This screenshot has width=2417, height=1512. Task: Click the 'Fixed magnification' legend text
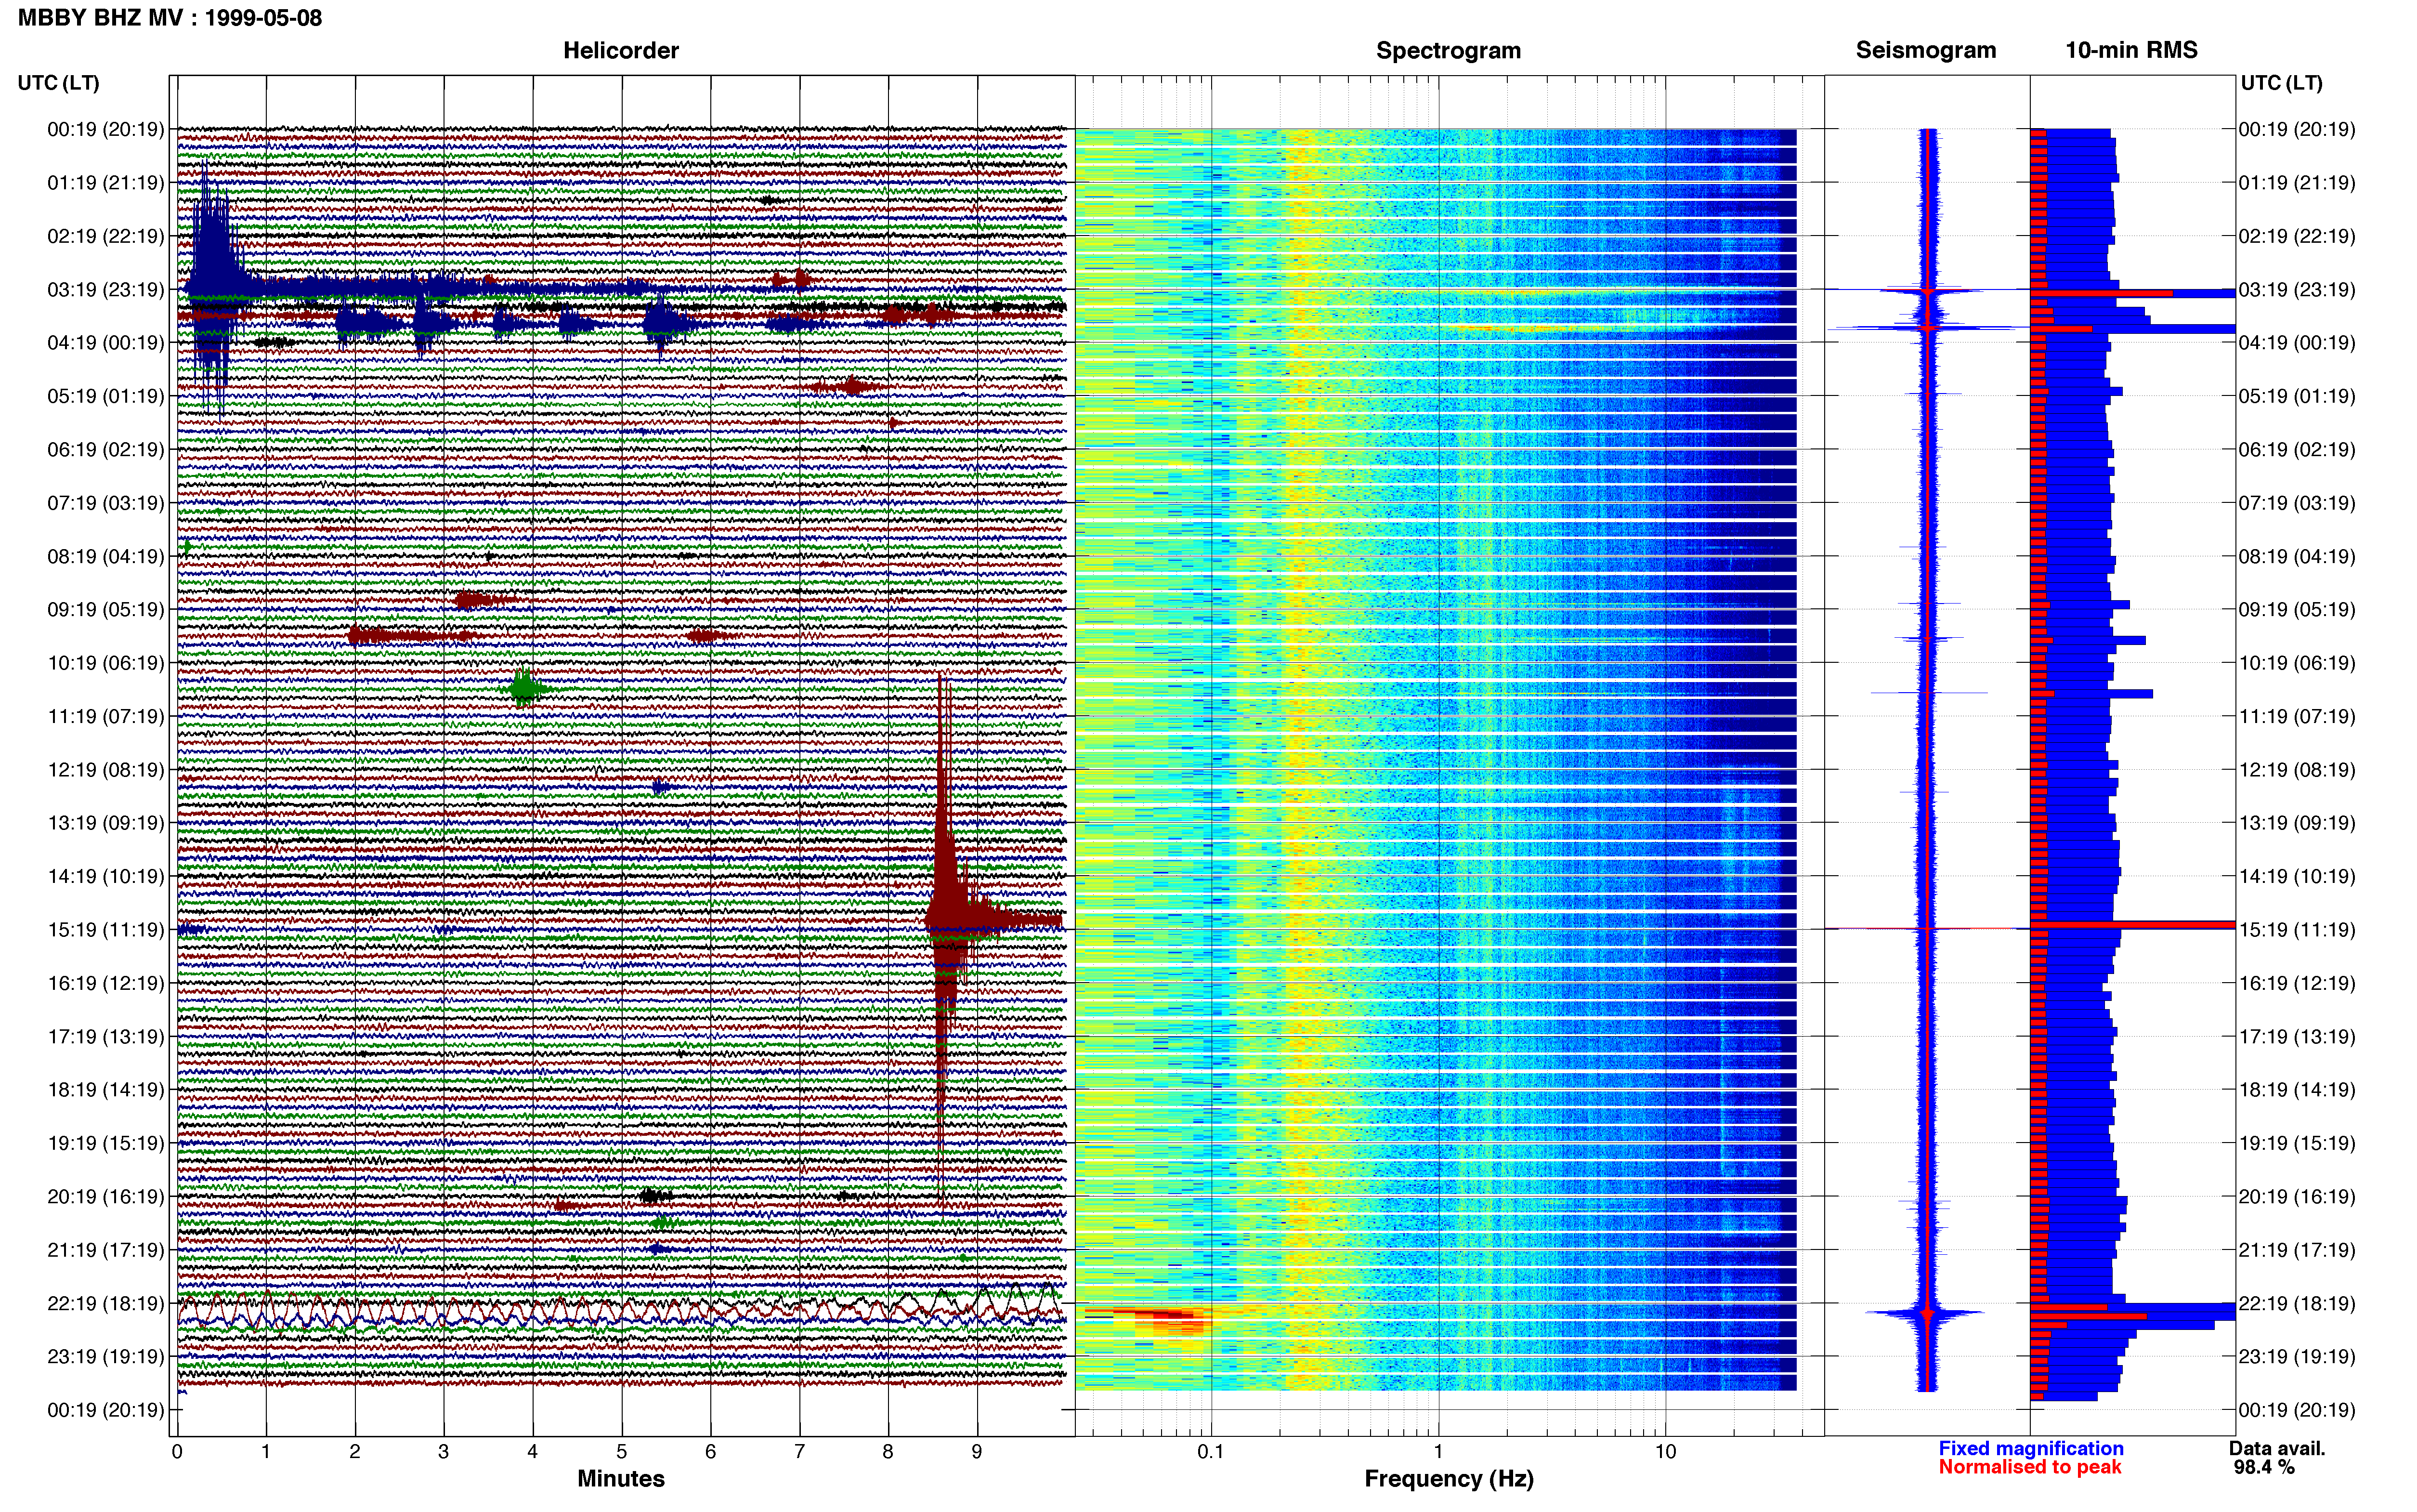click(x=2031, y=1448)
